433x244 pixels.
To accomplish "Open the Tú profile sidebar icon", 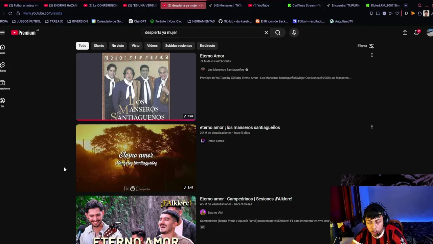I will tap(2, 103).
